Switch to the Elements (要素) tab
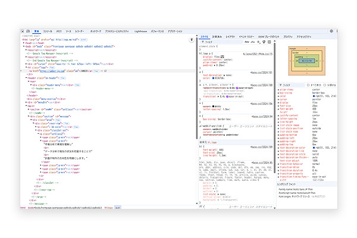357x238 pixels. (36, 31)
